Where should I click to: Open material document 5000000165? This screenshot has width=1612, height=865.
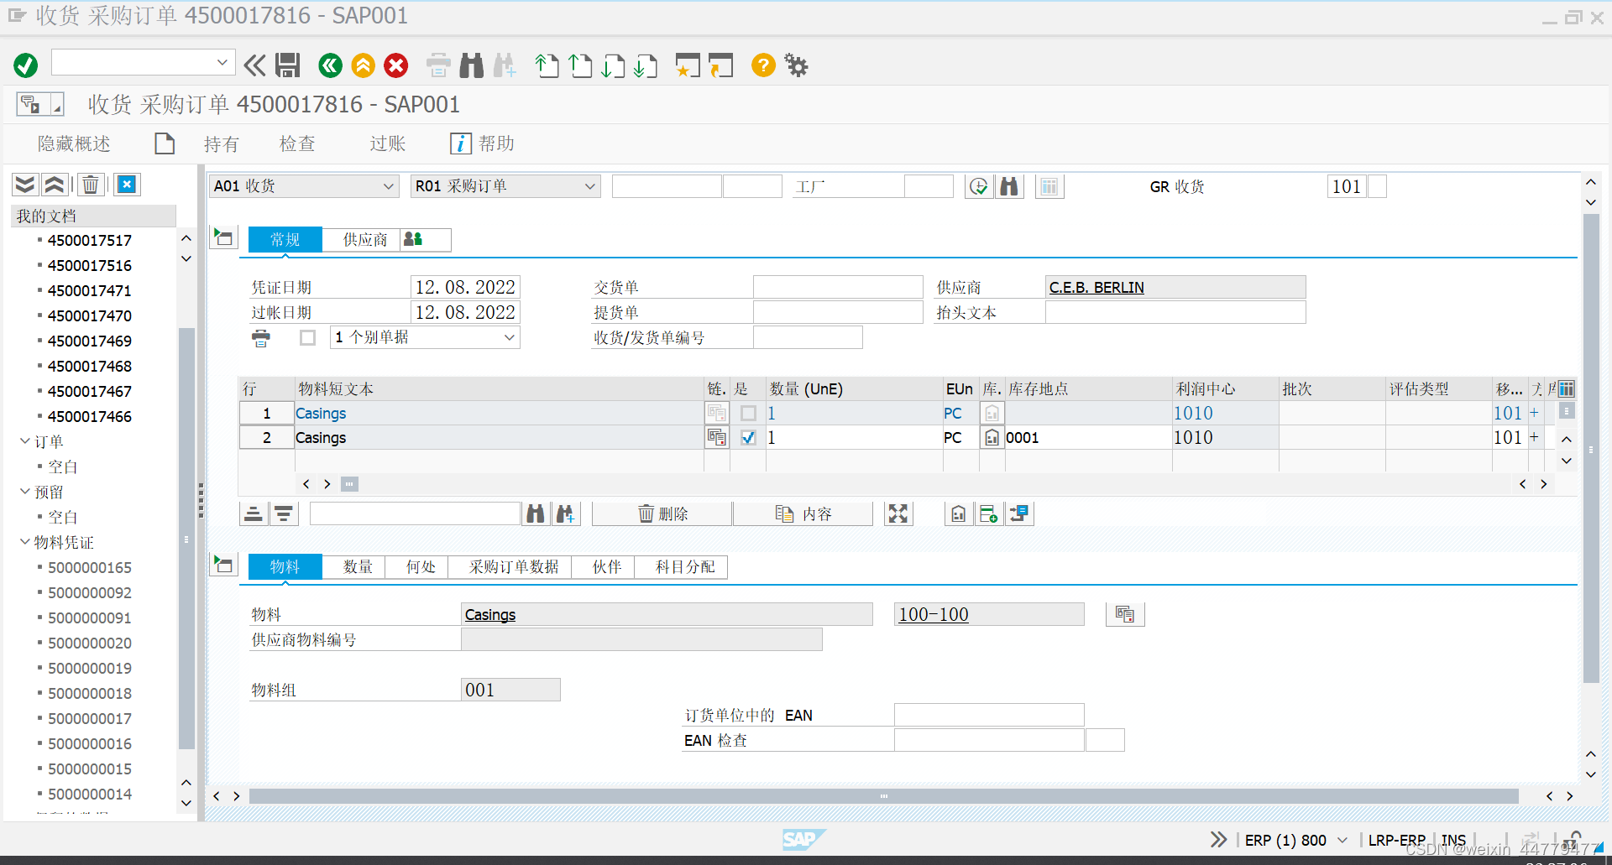pos(90,567)
